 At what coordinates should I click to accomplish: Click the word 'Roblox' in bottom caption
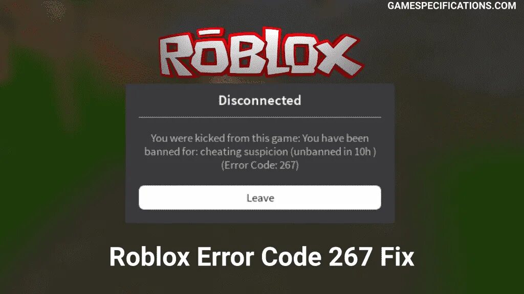pos(150,257)
